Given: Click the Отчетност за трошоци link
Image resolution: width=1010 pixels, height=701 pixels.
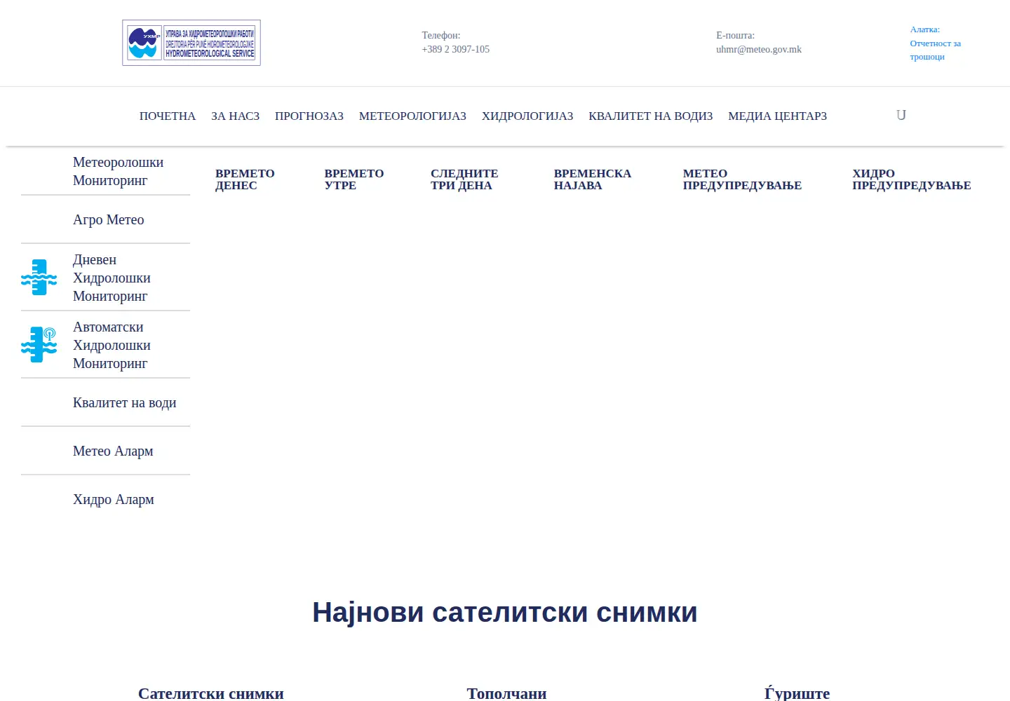Looking at the screenshot, I should (x=936, y=50).
